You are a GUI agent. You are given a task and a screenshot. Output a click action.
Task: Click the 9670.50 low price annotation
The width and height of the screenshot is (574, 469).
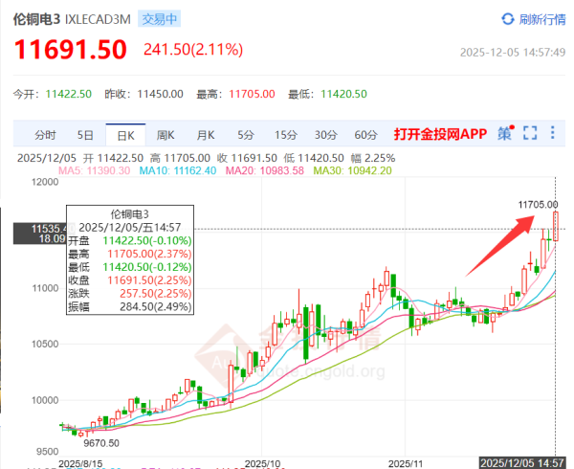[x=101, y=443]
